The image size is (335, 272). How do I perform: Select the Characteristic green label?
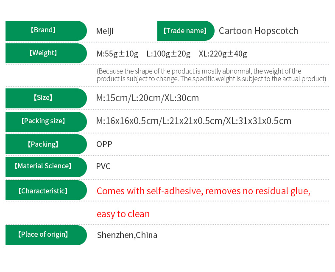(x=46, y=190)
